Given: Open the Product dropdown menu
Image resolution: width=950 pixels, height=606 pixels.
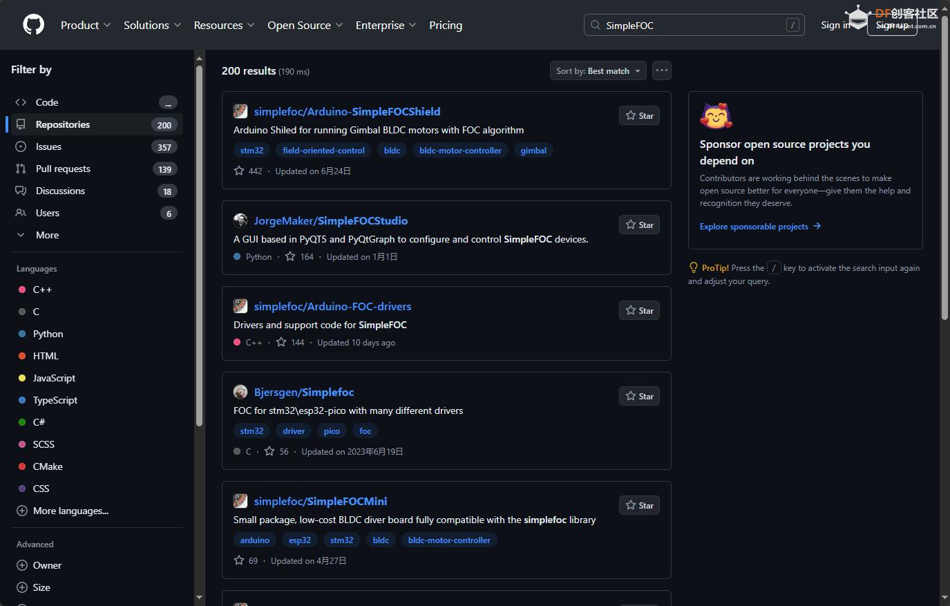Looking at the screenshot, I should click(x=86, y=25).
